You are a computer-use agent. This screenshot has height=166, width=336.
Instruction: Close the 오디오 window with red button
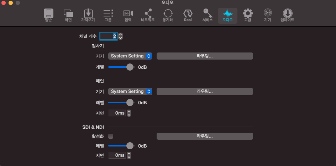(4, 3)
